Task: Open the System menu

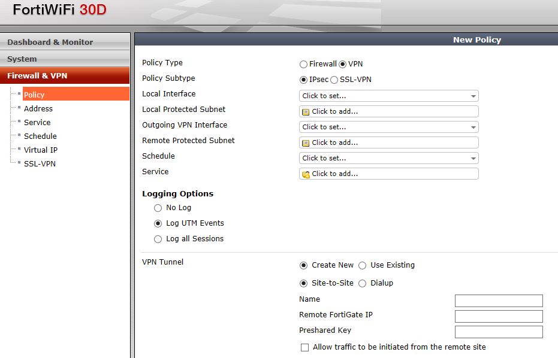Action: pos(65,59)
